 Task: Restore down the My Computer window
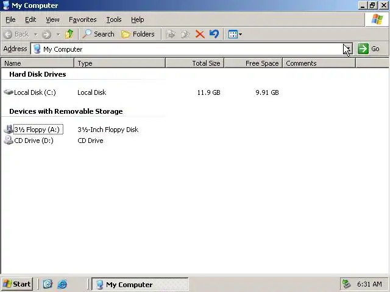click(372, 5)
